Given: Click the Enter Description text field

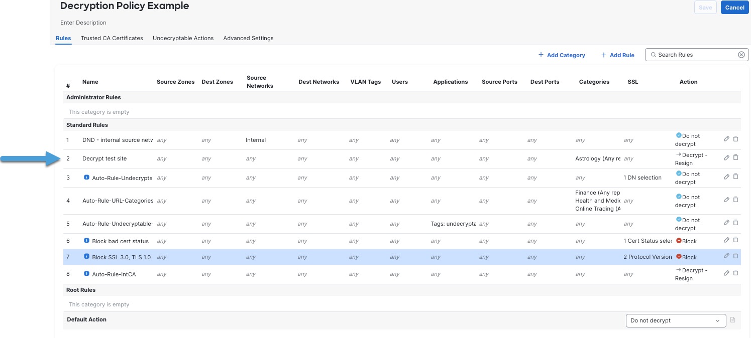Looking at the screenshot, I should pos(83,23).
